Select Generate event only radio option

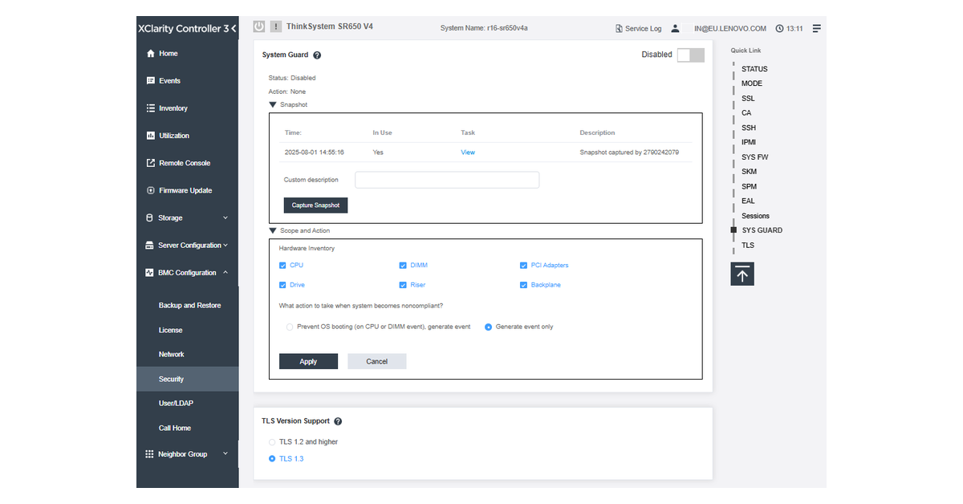click(x=488, y=327)
